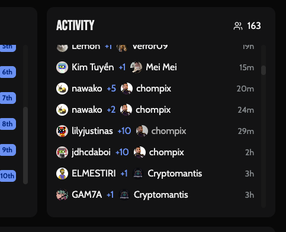Image resolution: width=286 pixels, height=232 pixels.
Task: Open the Mei Mei profile link
Action: 161,67
